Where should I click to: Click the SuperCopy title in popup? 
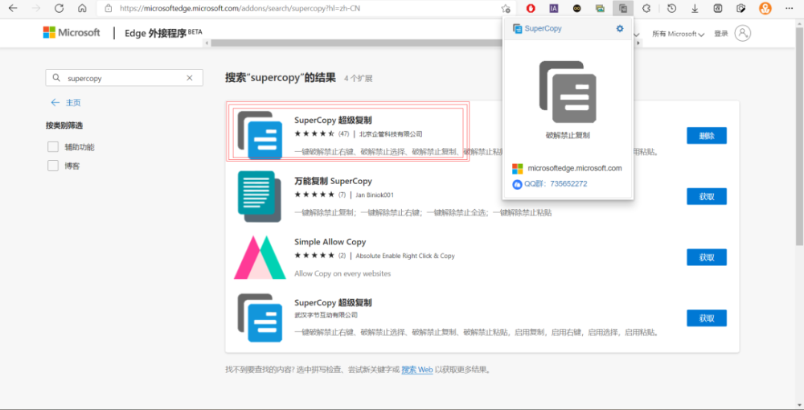(x=543, y=29)
